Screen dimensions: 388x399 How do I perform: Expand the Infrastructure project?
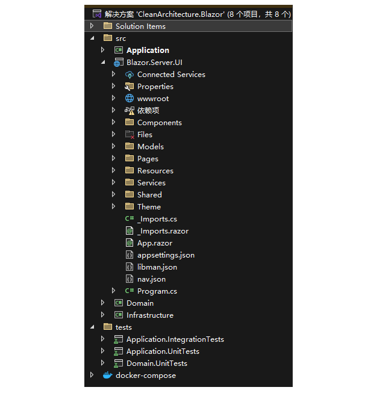click(102, 315)
